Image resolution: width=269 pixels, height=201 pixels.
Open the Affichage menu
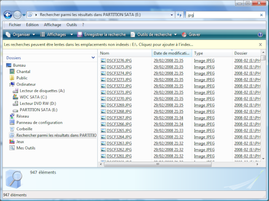[x=53, y=25]
